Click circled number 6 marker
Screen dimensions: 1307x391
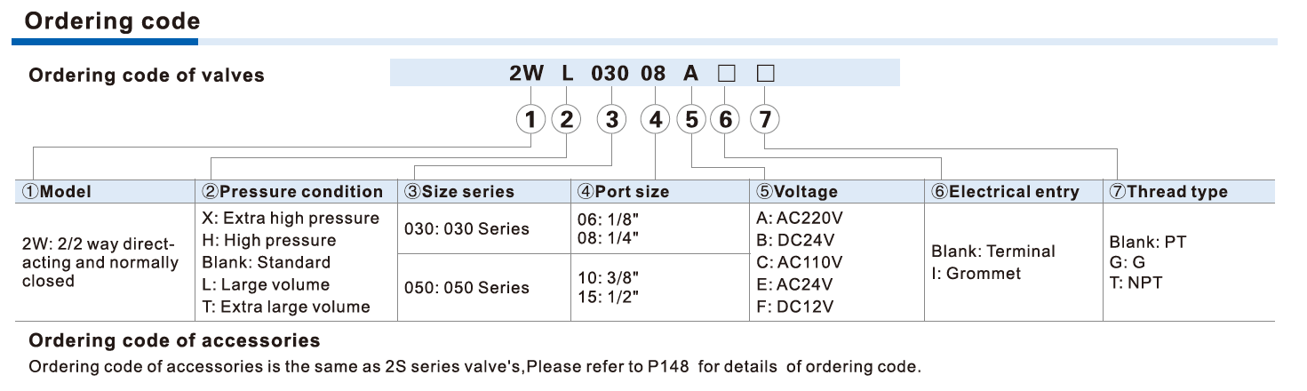(x=726, y=119)
